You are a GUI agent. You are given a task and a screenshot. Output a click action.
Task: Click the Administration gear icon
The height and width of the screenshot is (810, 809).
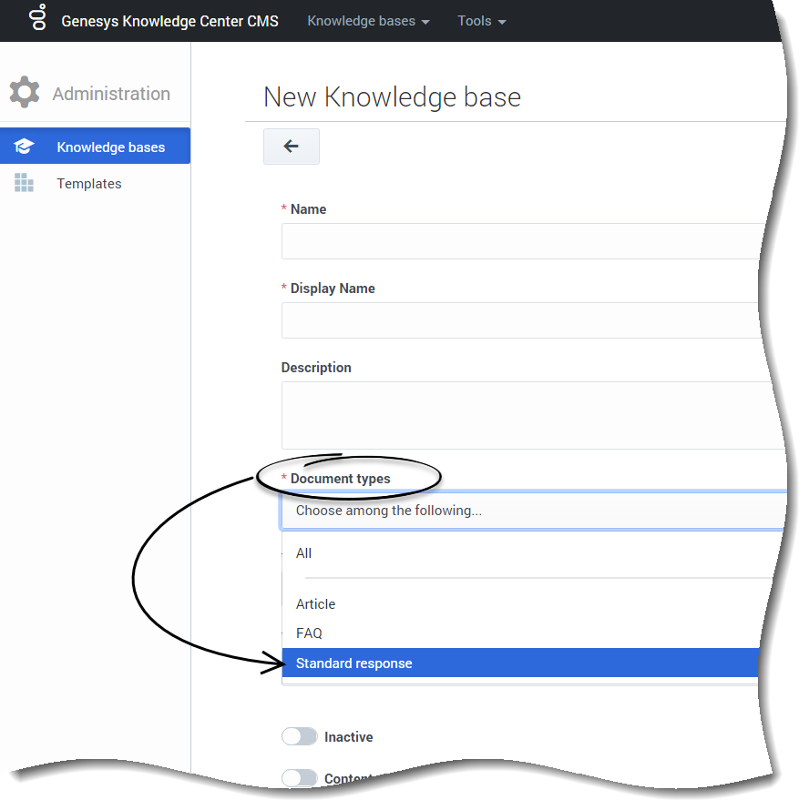[25, 93]
